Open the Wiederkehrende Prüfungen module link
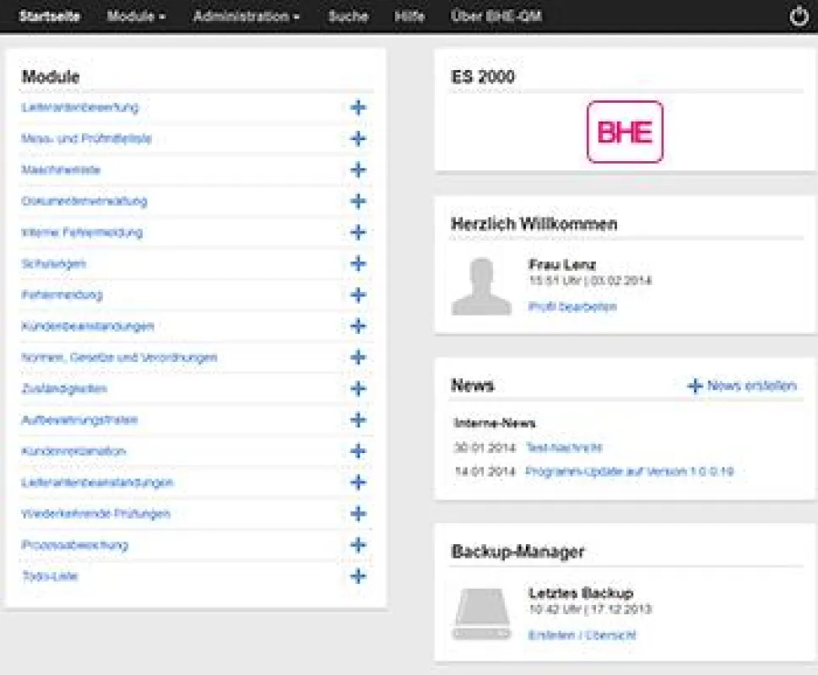Viewport: 818px width, 675px height. point(95,514)
